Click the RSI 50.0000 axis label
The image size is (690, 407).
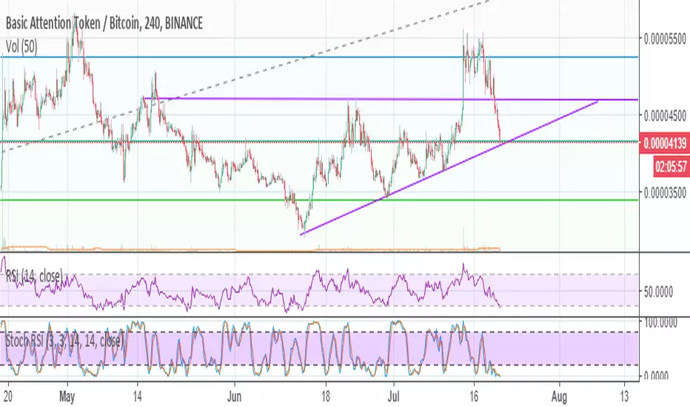pyautogui.click(x=658, y=292)
